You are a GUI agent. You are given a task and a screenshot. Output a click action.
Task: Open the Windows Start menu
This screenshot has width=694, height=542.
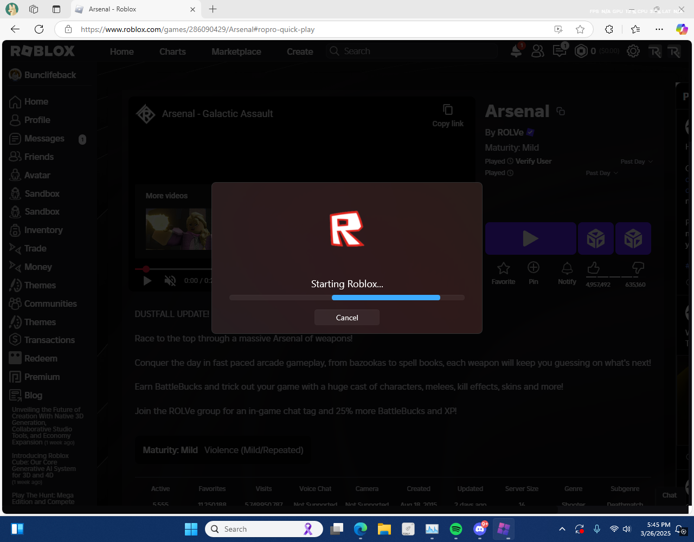coord(191,529)
